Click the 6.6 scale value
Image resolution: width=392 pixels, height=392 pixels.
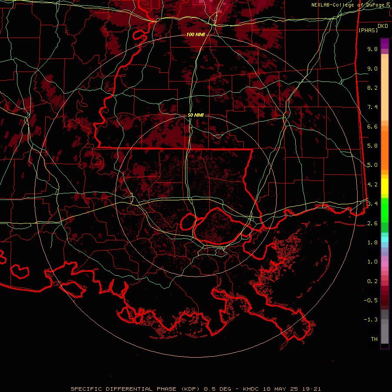point(372,126)
